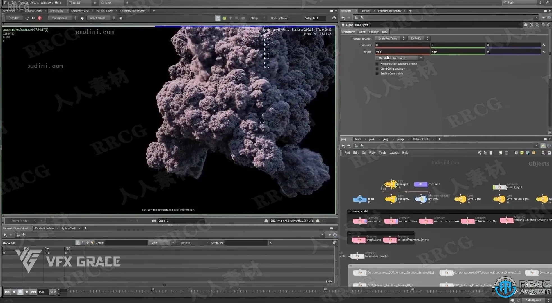This screenshot has height=303, width=552.
Task: Click the timeline play forward button
Action: click(27, 292)
